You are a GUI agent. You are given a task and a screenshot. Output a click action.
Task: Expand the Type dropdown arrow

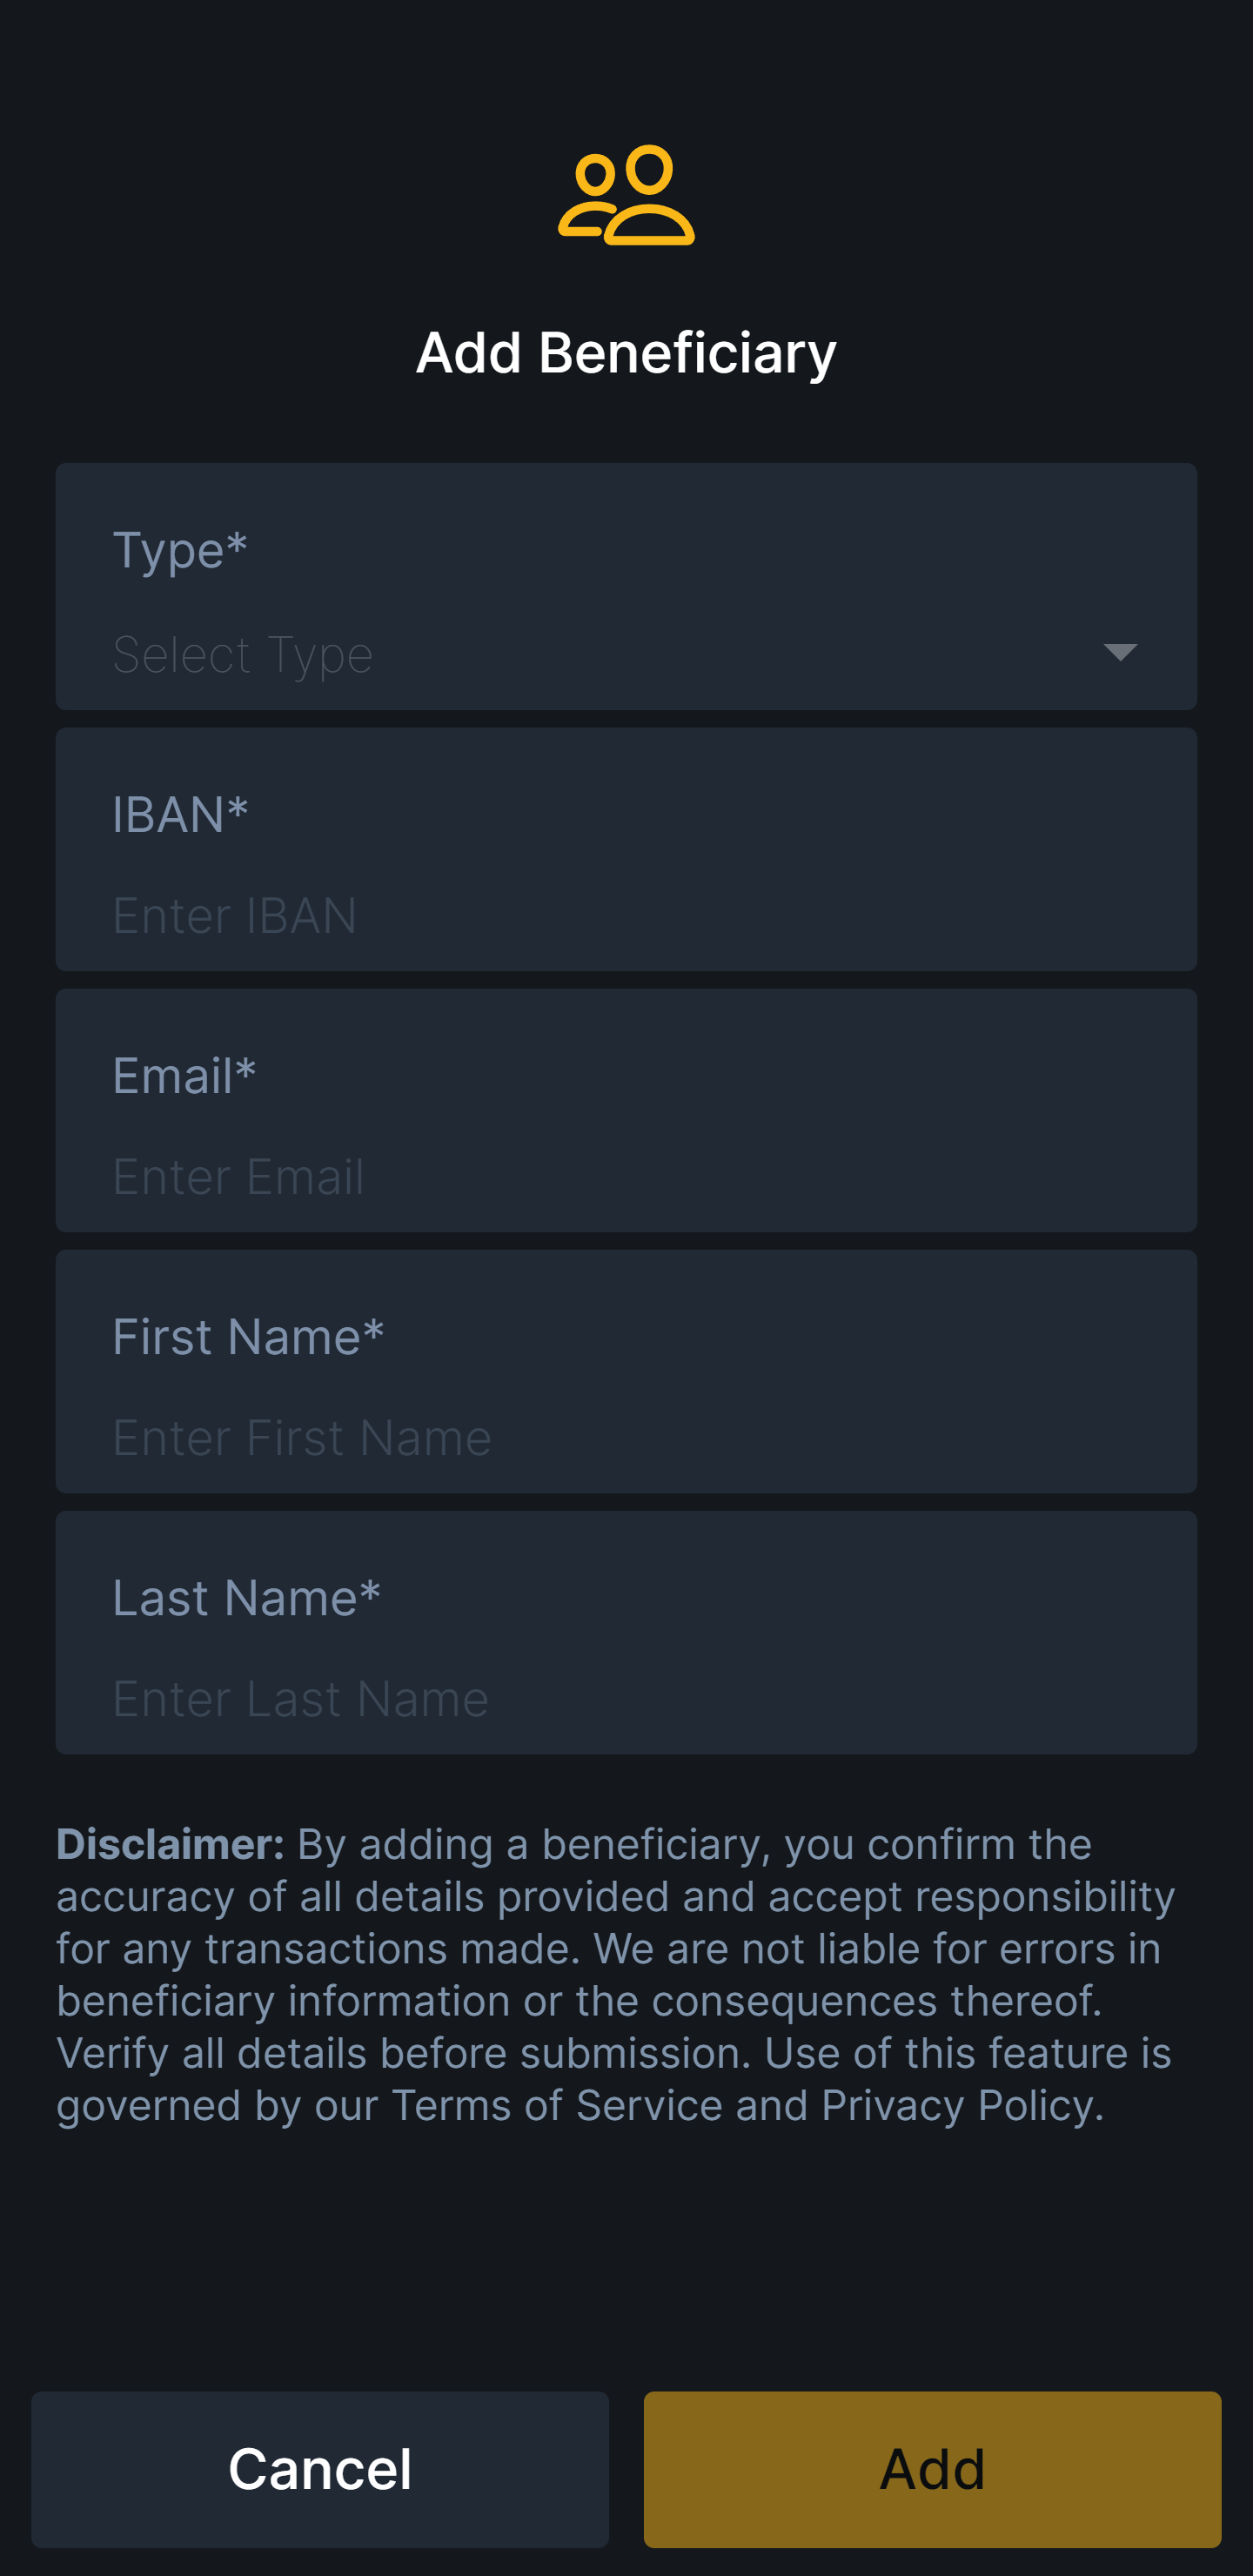(x=1119, y=653)
